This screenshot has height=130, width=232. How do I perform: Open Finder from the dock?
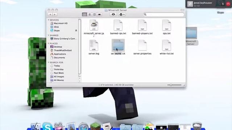tap(36, 127)
